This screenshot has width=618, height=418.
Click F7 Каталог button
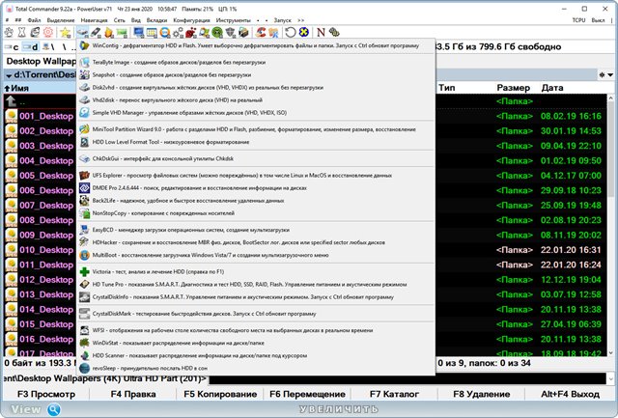[x=394, y=394]
